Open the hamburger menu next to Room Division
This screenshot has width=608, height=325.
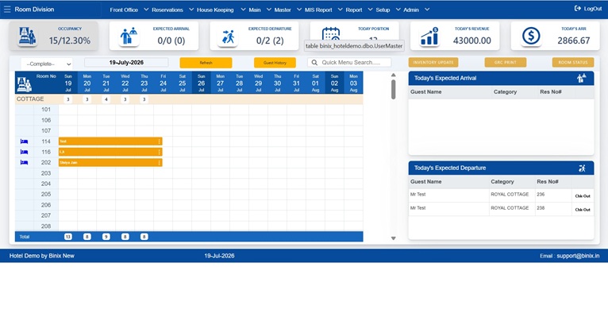(7, 9)
